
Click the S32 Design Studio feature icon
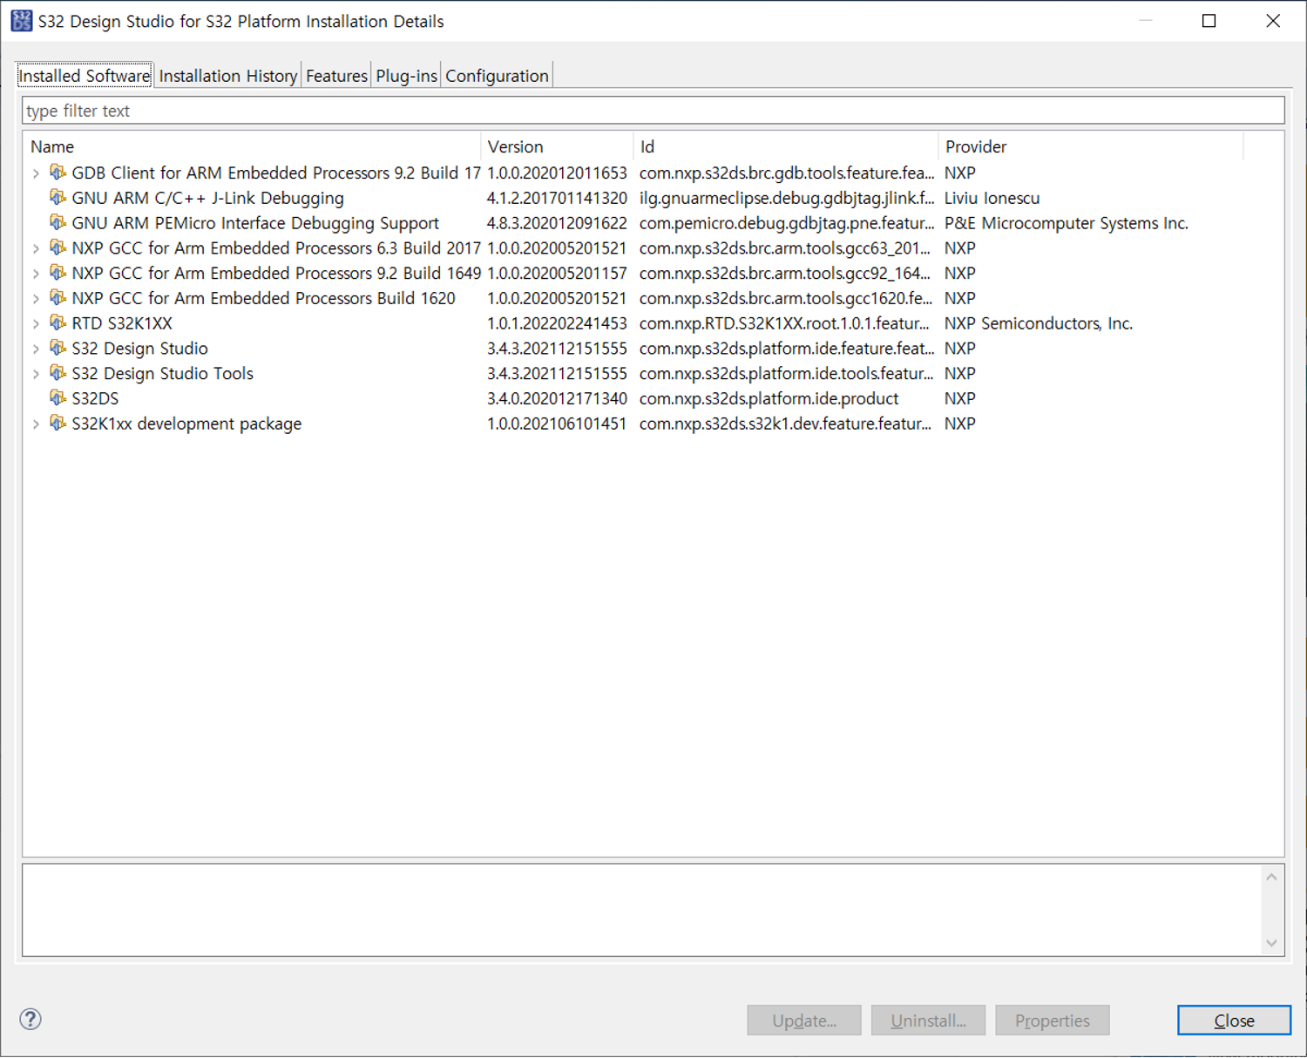pyautogui.click(x=58, y=349)
